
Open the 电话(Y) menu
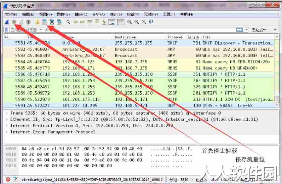[x=133, y=14]
